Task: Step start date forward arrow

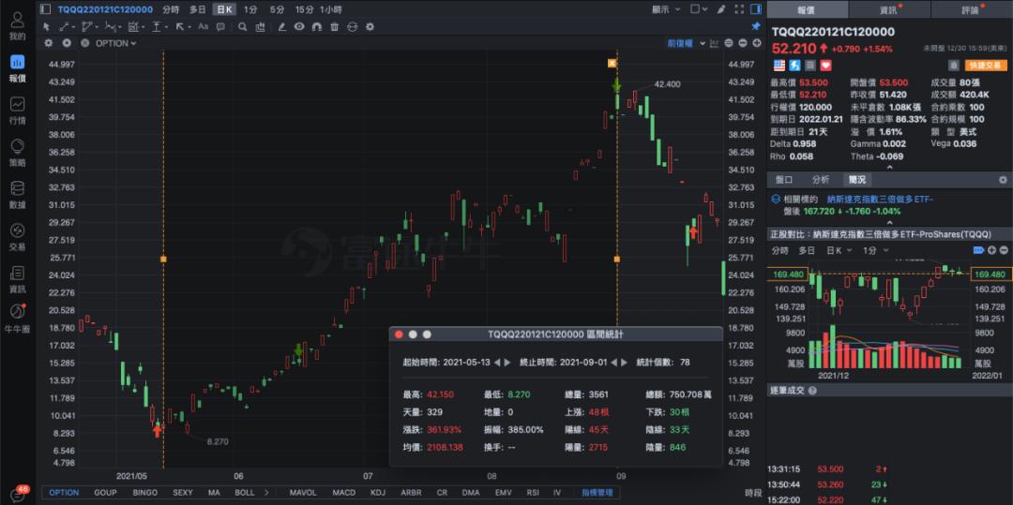Action: tap(507, 363)
